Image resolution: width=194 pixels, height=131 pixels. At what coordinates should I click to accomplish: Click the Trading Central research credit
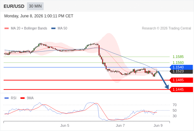[x=166, y=28]
